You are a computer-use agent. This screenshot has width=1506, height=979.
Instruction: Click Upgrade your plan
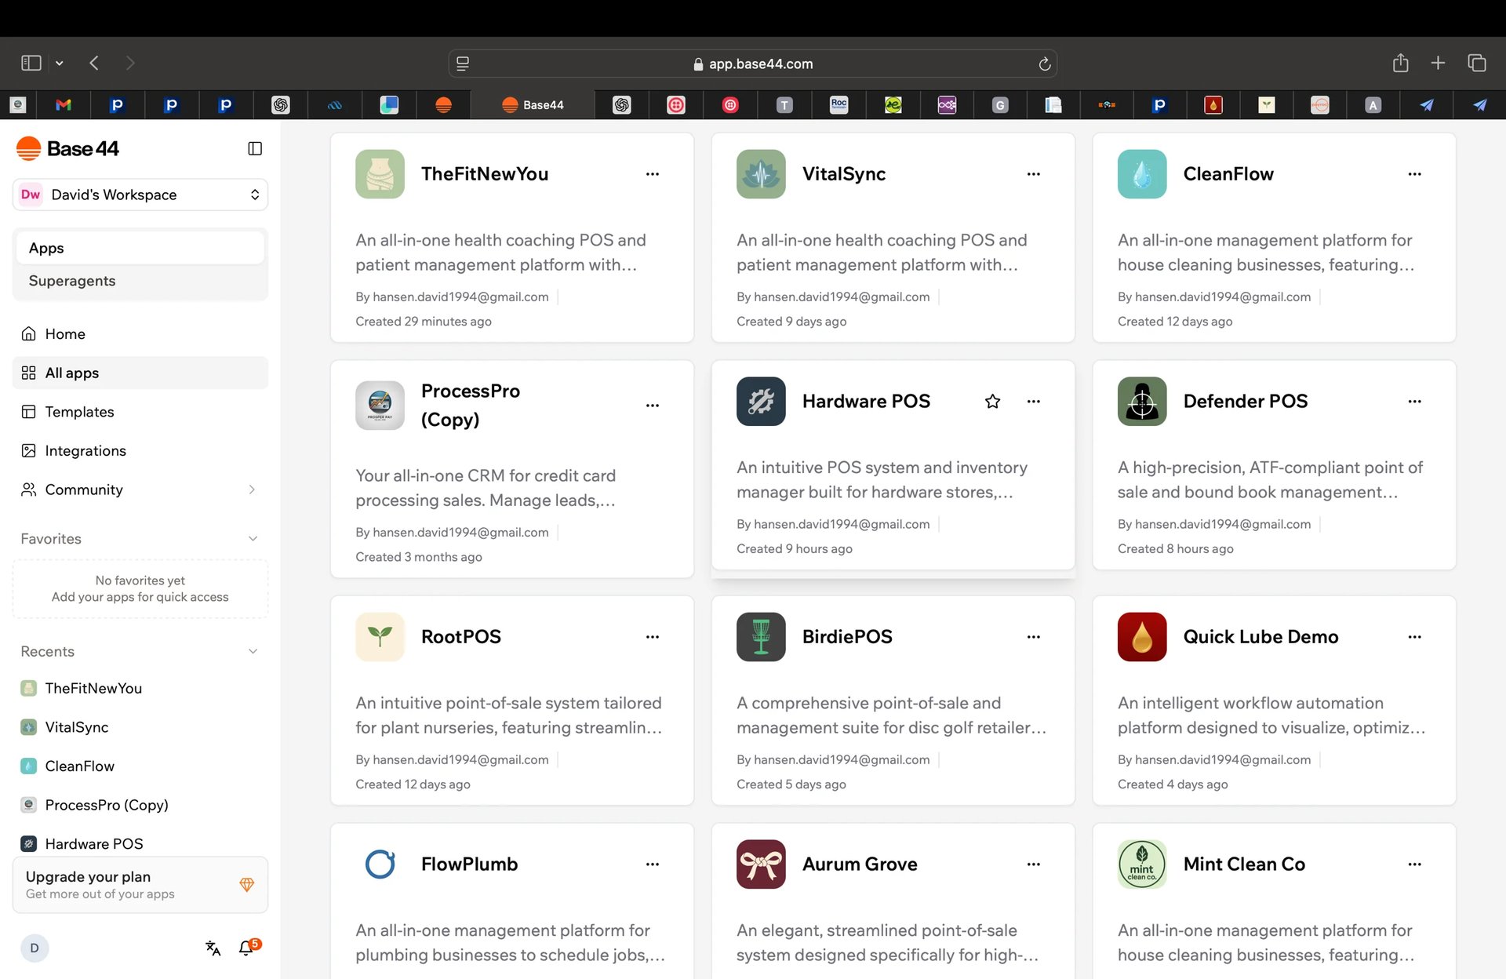[x=88, y=877]
